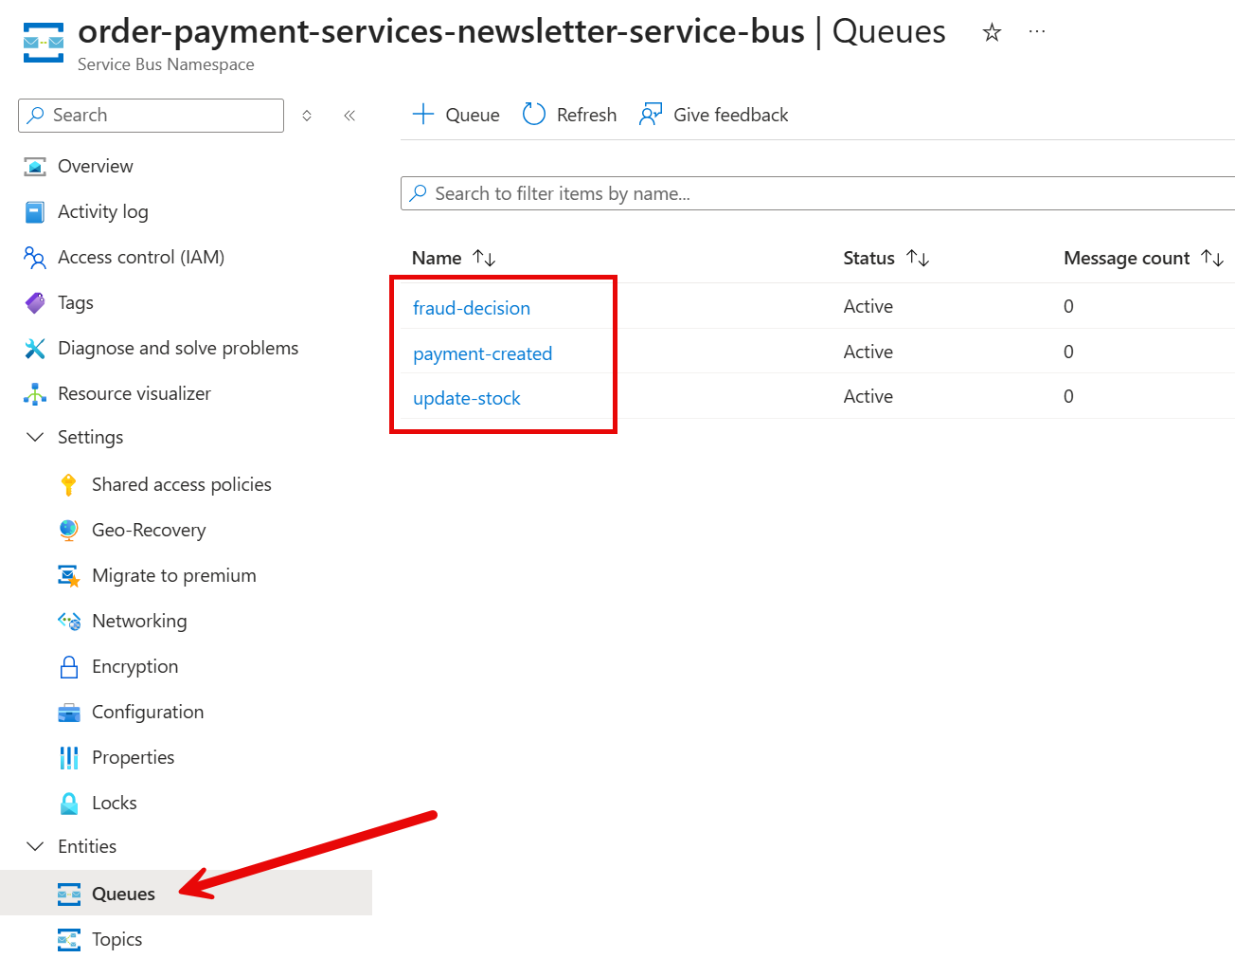Collapse the sidebar with double chevron
This screenshot has width=1235, height=958.
pyautogui.click(x=349, y=116)
